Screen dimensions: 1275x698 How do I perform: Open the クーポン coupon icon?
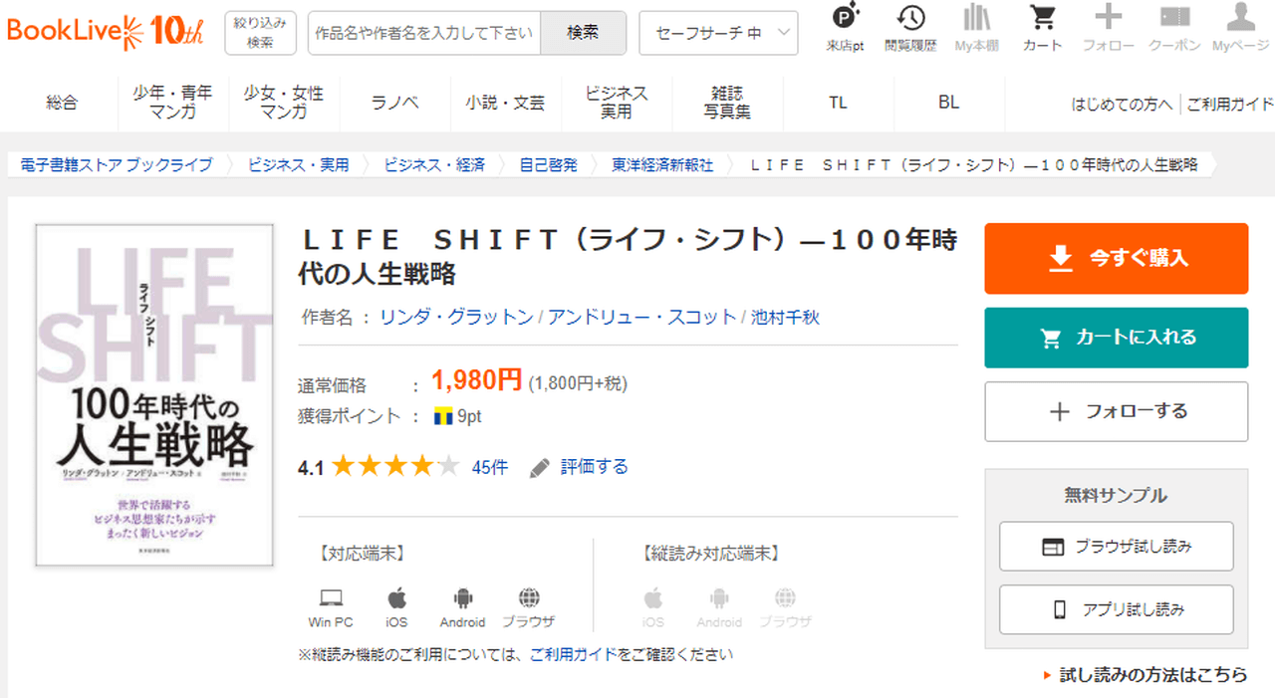(x=1174, y=17)
